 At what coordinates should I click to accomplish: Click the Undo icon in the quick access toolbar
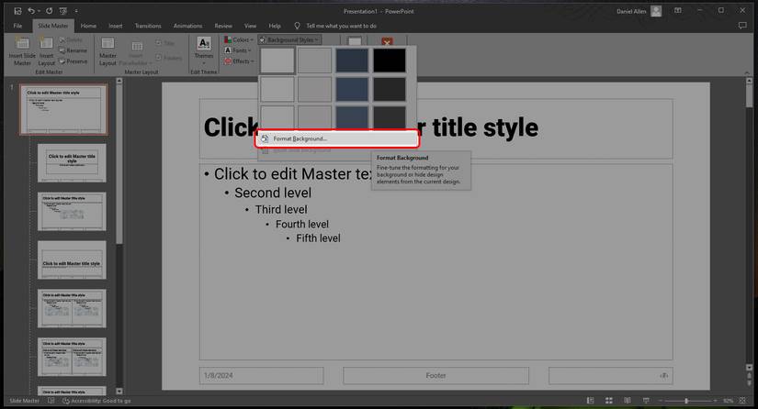point(31,10)
